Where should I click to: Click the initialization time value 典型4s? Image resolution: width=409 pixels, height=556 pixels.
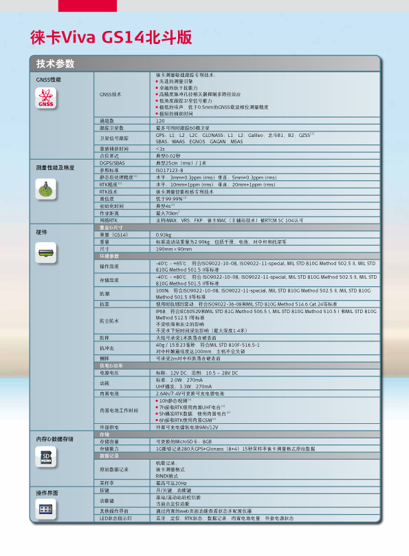click(x=165, y=206)
